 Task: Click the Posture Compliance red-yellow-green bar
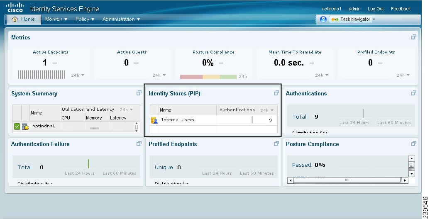tap(208, 77)
